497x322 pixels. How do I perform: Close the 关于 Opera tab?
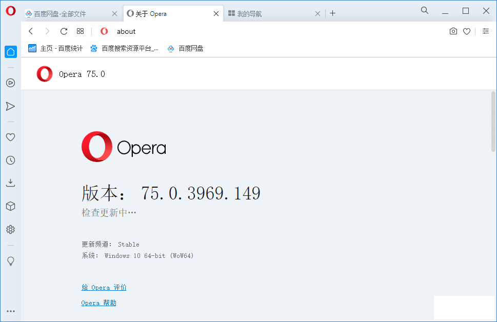pyautogui.click(x=216, y=14)
